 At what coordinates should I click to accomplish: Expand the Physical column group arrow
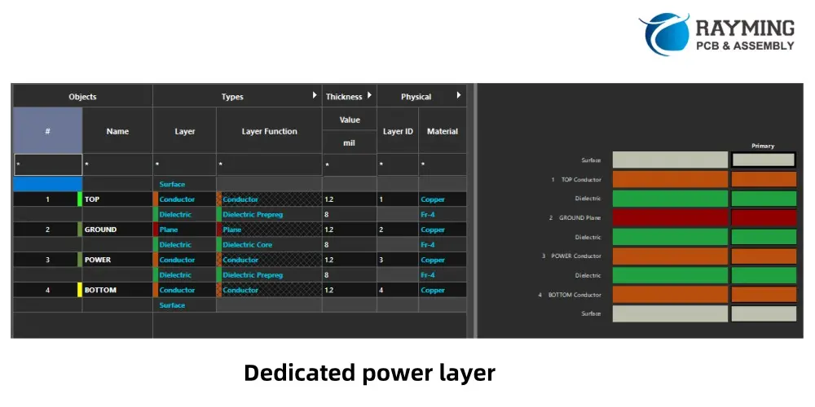tap(459, 96)
